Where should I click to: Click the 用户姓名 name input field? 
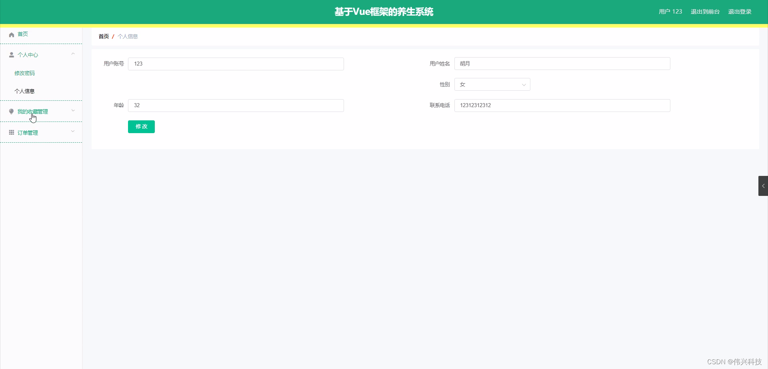pyautogui.click(x=562, y=64)
